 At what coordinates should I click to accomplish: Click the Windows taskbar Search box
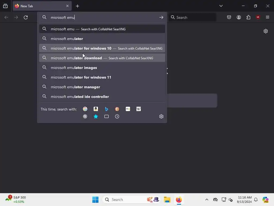click(131, 200)
